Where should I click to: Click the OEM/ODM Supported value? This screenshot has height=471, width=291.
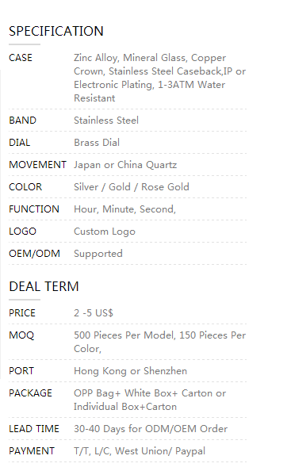pyautogui.click(x=98, y=254)
